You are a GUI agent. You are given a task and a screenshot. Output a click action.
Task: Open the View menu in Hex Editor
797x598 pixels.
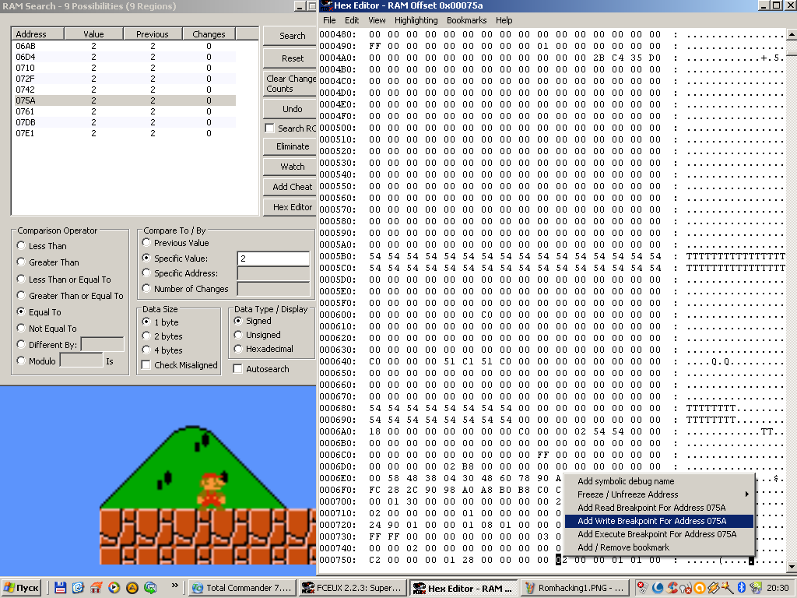tap(377, 20)
